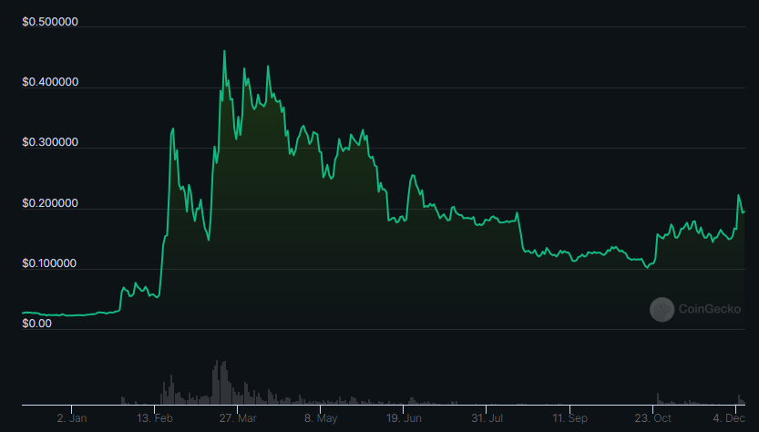The height and width of the screenshot is (432, 759).
Task: Click the 27. Mar date label
Action: coord(238,418)
